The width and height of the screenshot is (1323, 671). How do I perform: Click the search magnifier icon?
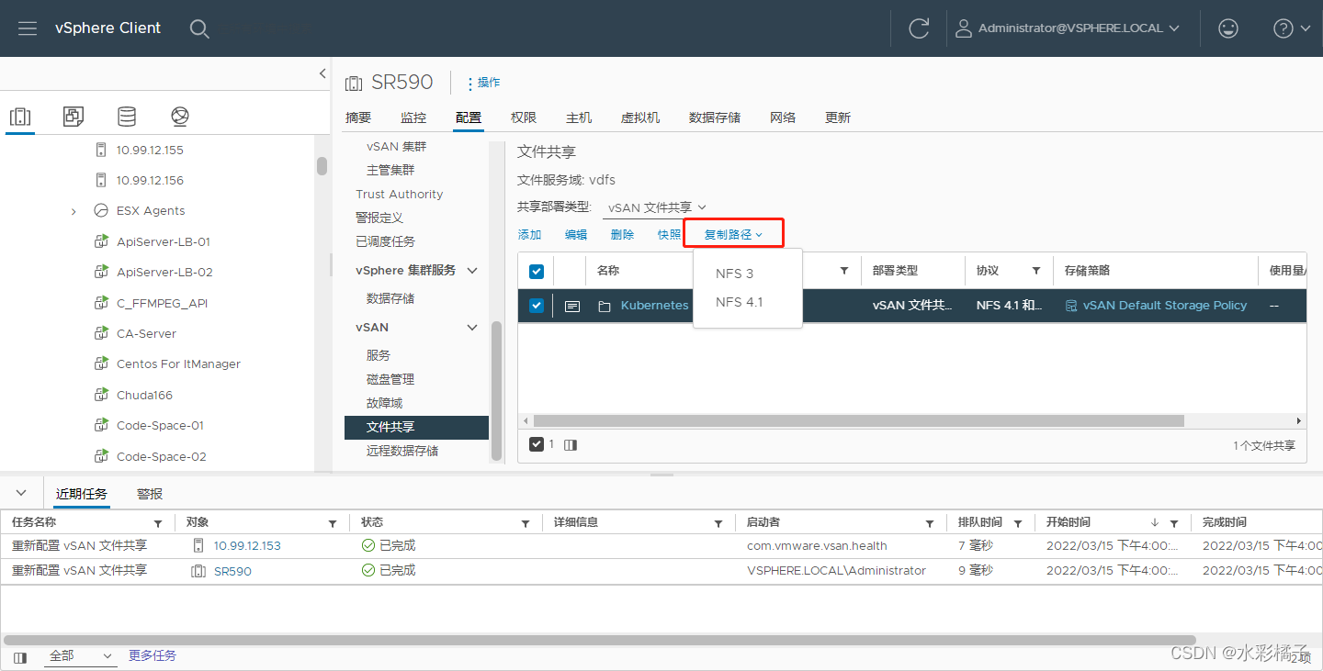199,28
